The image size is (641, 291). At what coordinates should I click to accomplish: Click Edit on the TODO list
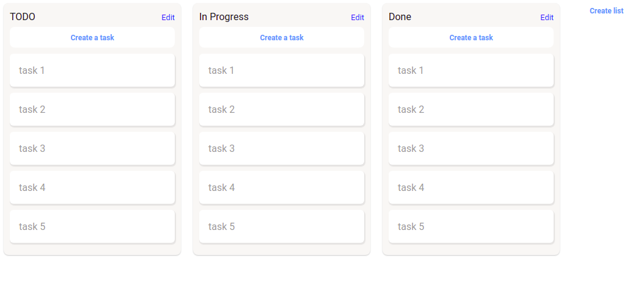pos(168,18)
